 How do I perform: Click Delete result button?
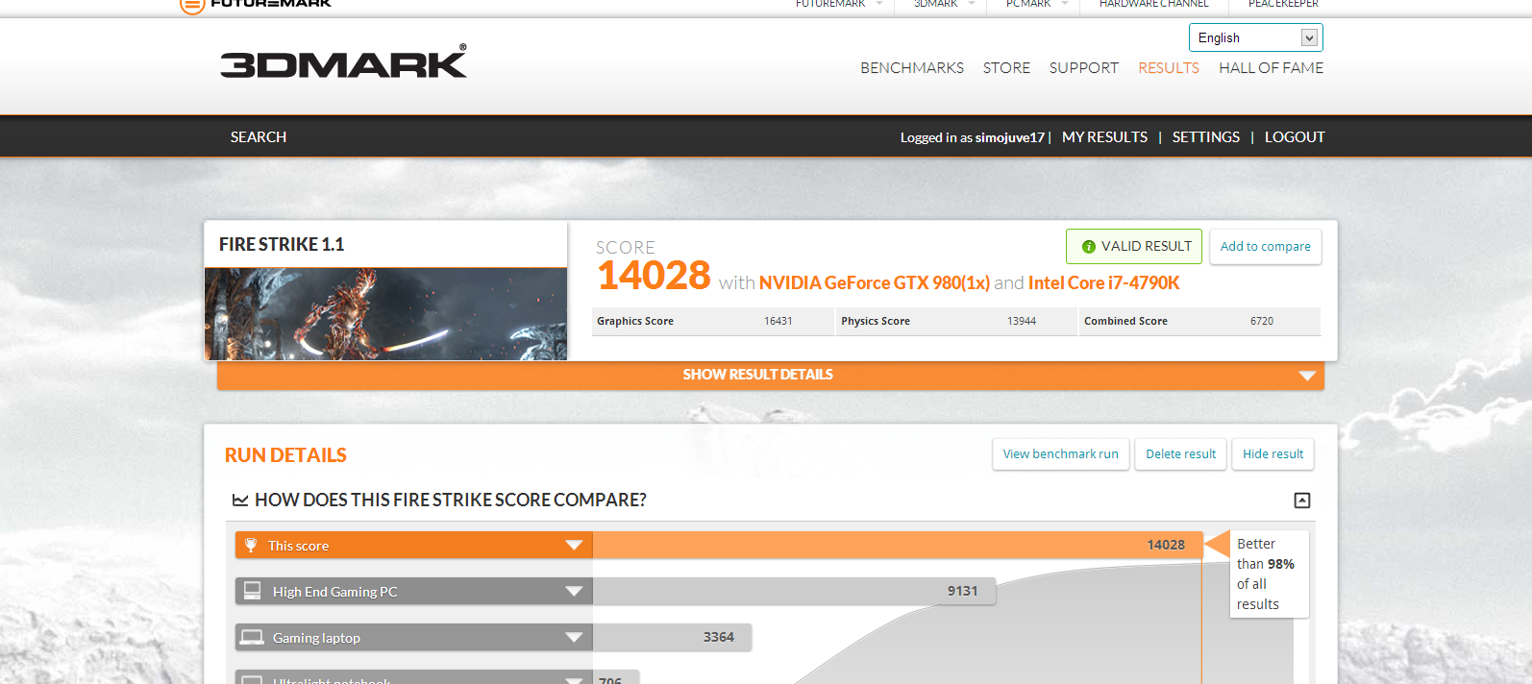click(x=1180, y=454)
